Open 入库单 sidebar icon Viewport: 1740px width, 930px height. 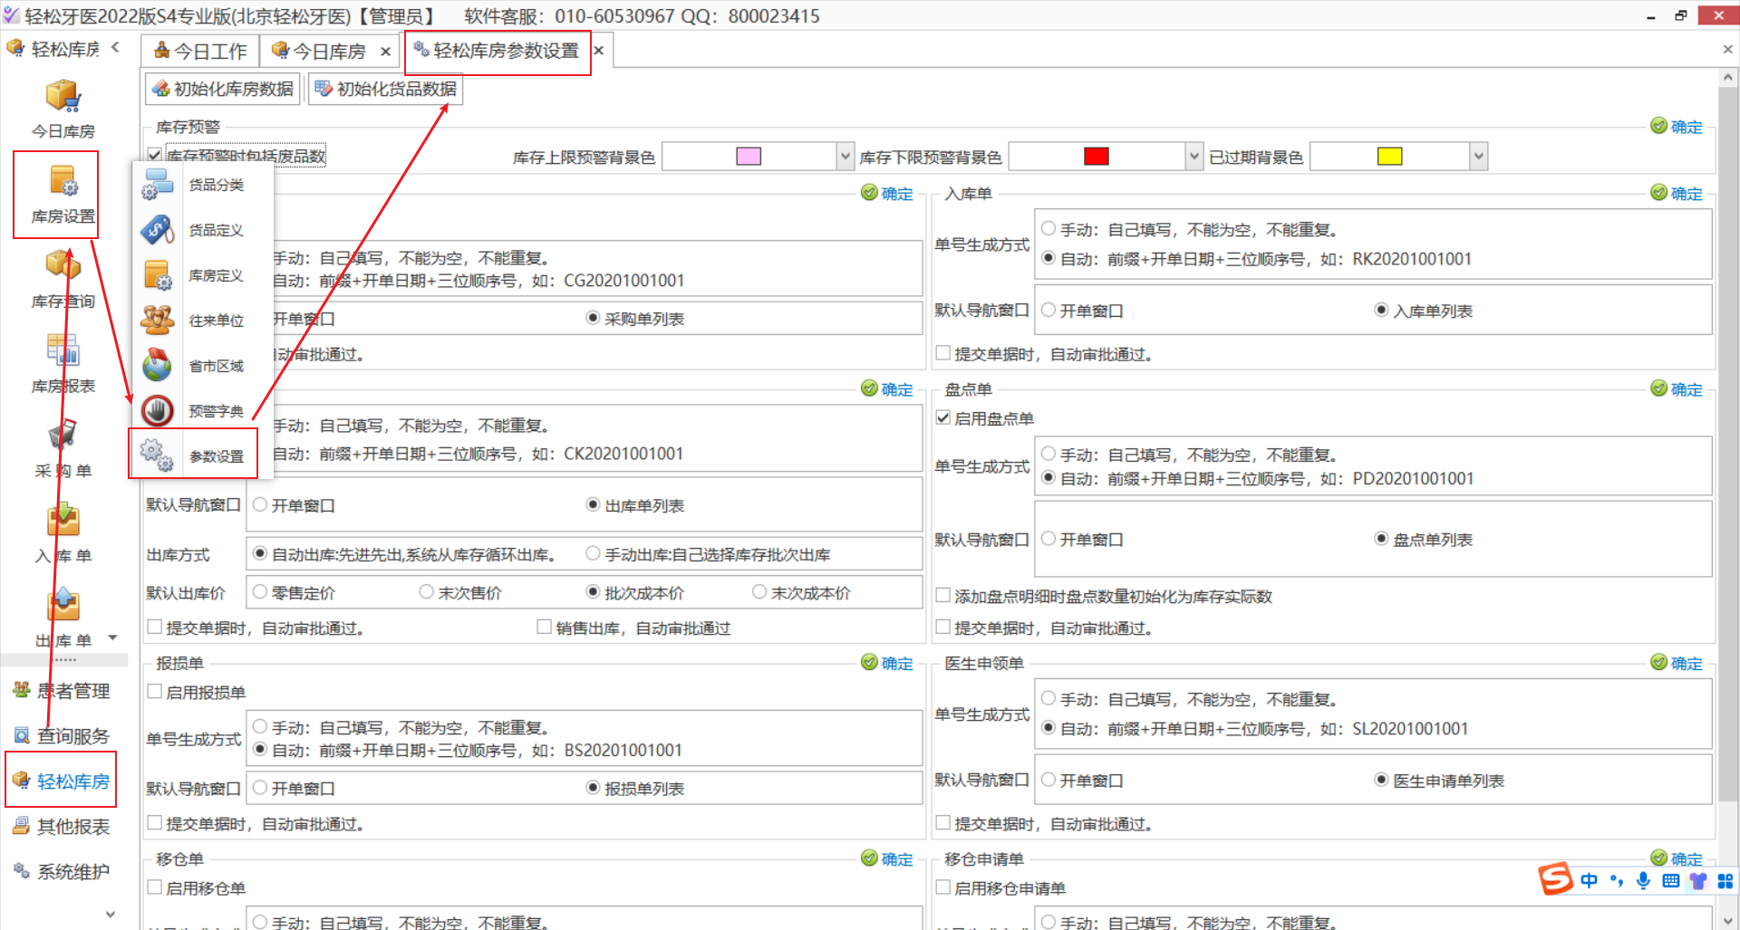pyautogui.click(x=63, y=533)
